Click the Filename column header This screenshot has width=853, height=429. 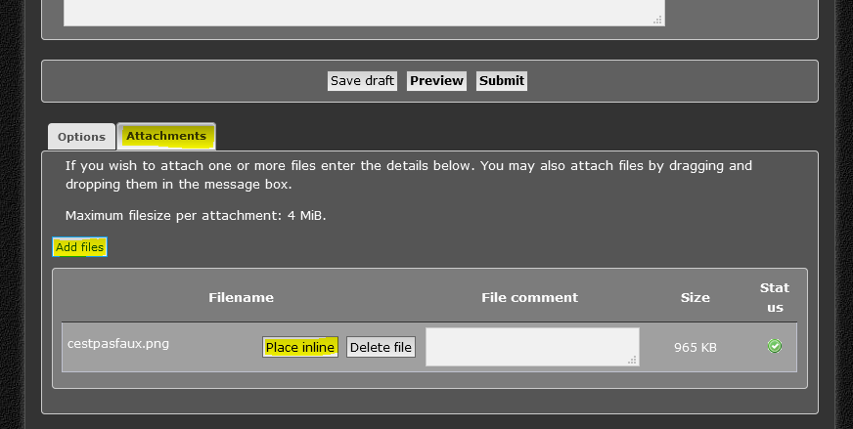coord(241,297)
